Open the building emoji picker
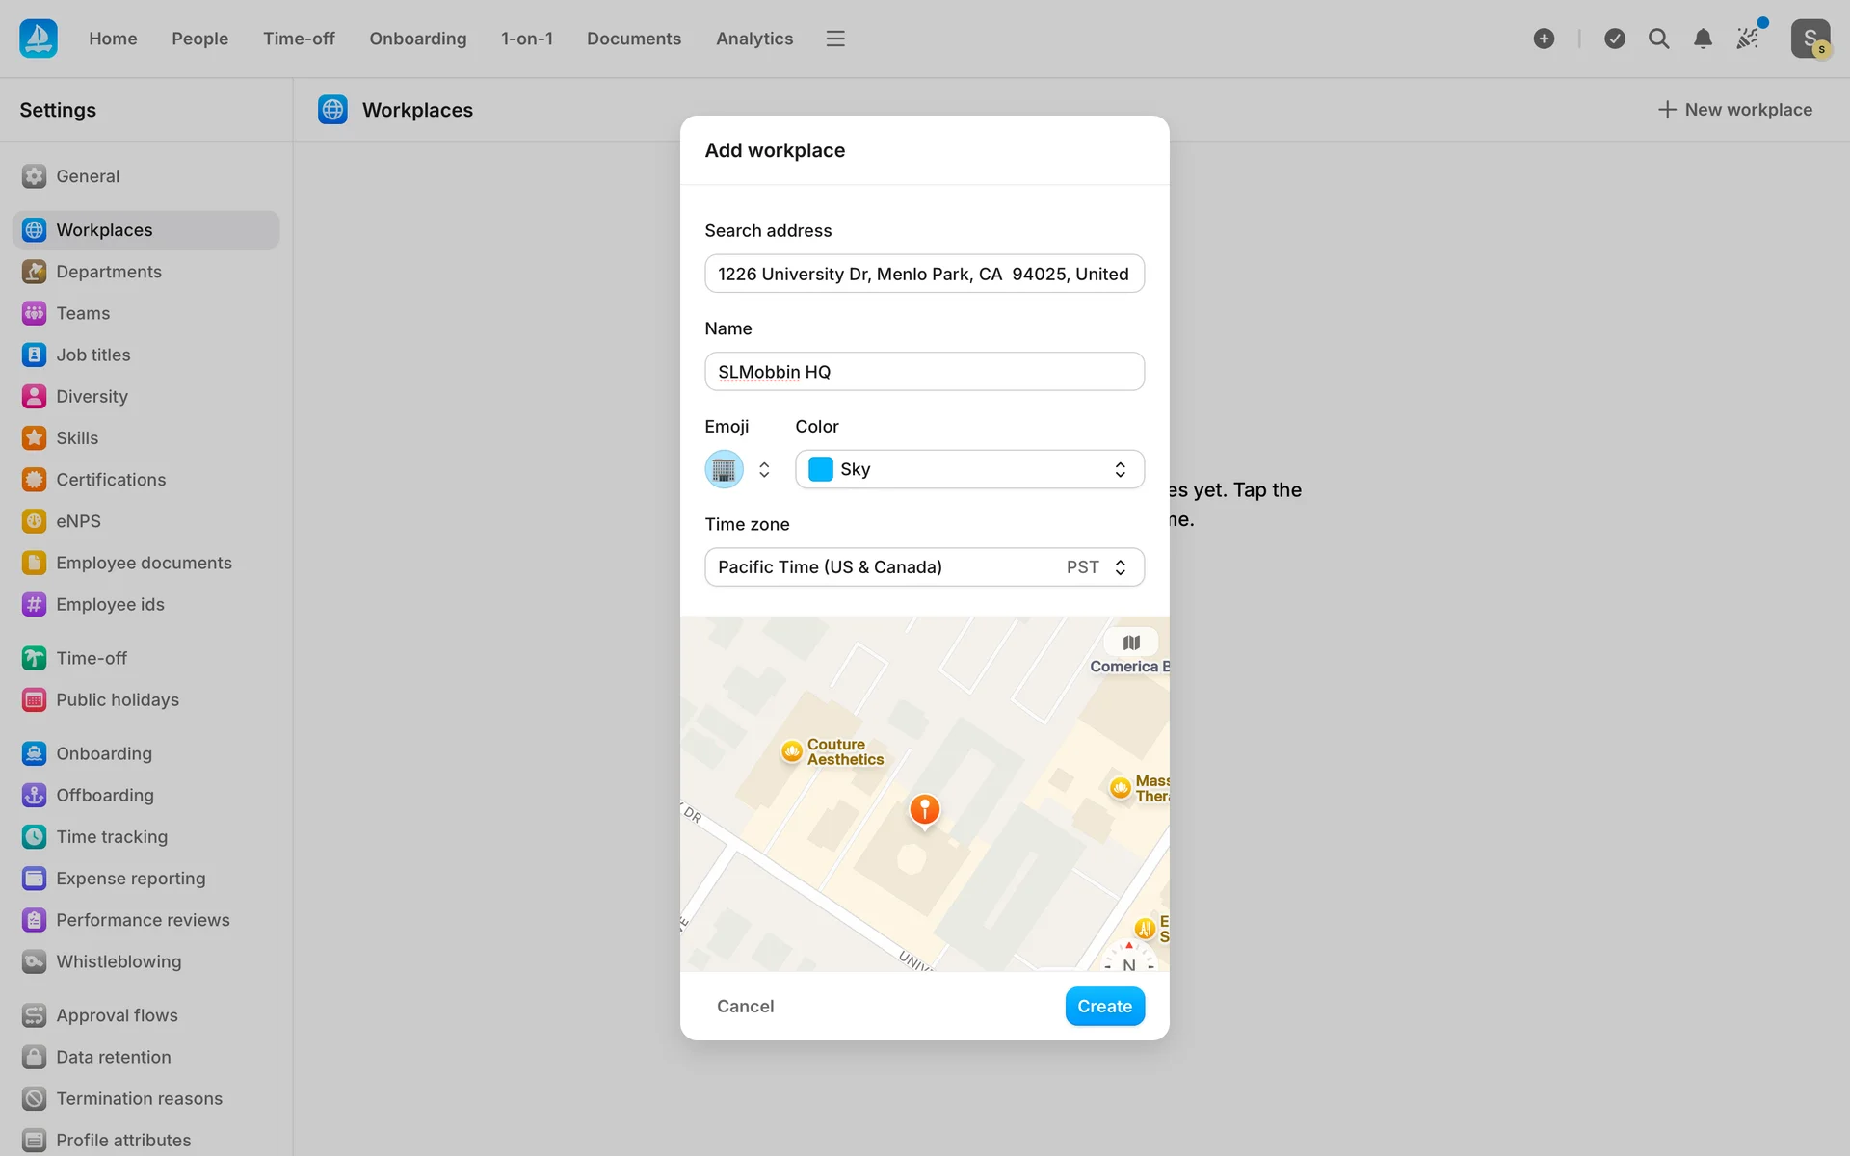 click(725, 469)
